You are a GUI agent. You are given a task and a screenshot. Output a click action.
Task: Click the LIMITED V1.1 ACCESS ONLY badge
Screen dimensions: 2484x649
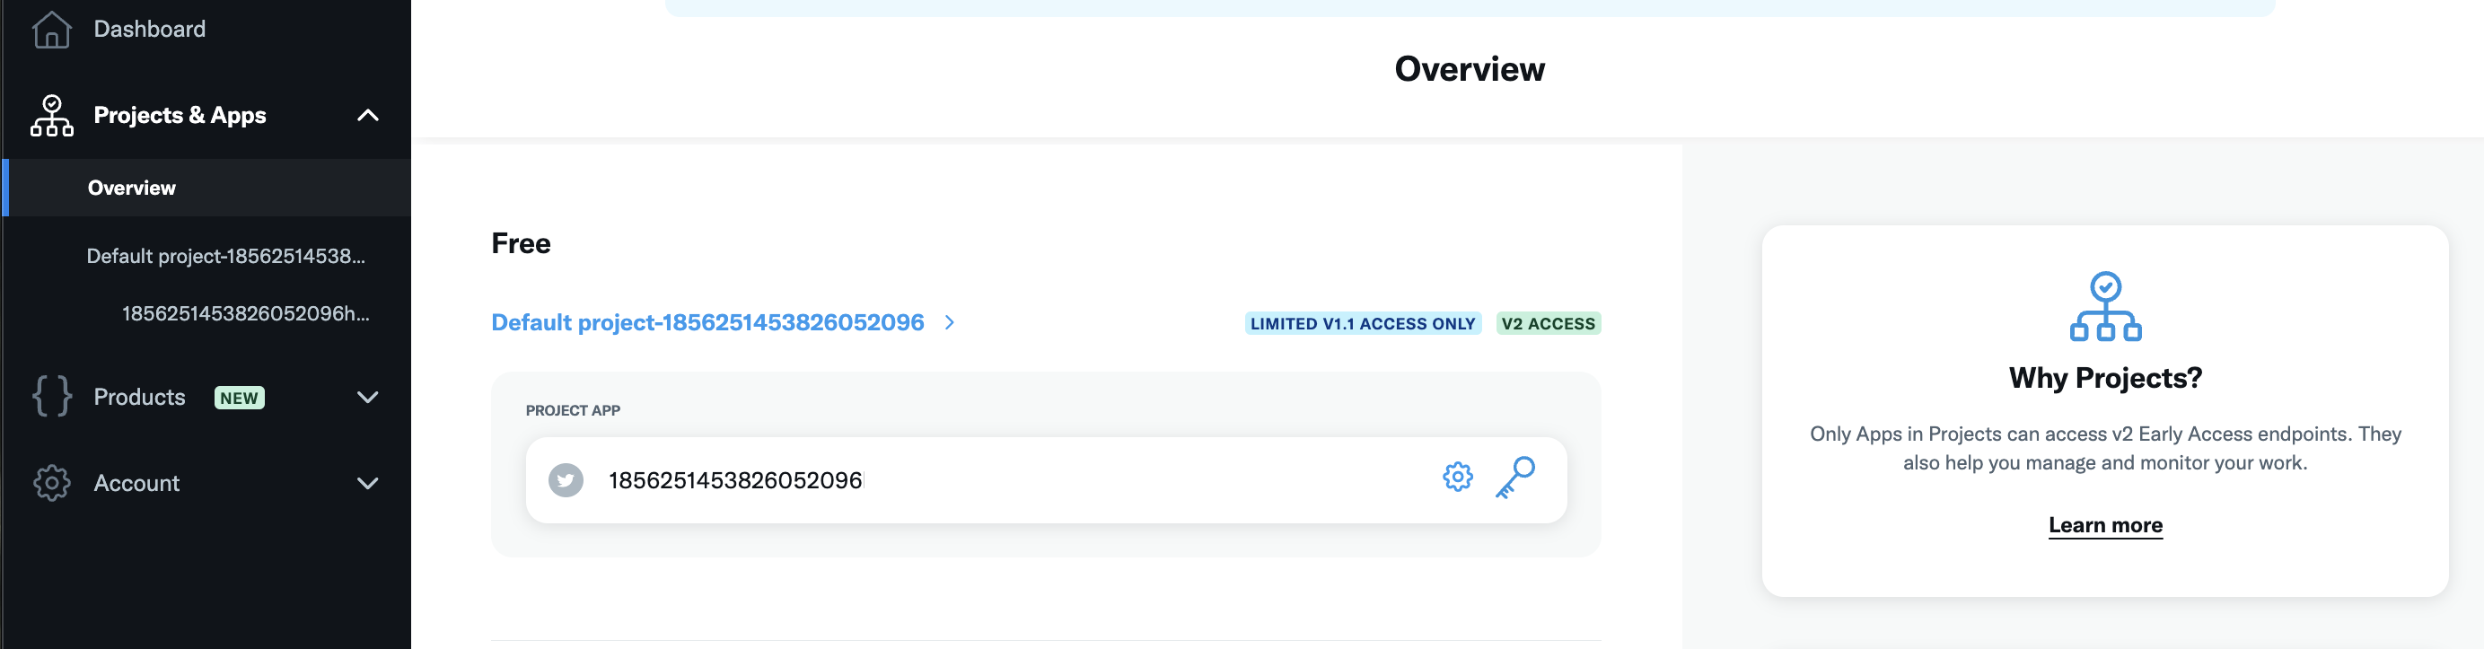pyautogui.click(x=1363, y=323)
